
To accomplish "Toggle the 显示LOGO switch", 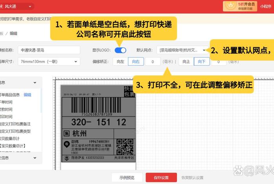I will [121, 50].
